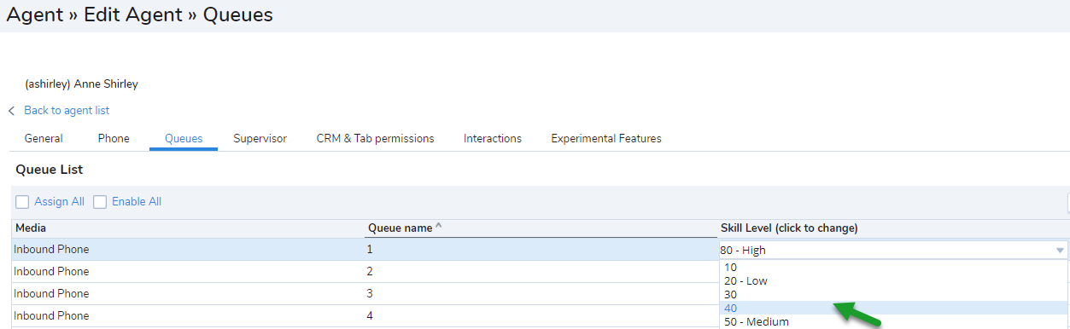Open the 80 - High skill level dropdown

[893, 250]
